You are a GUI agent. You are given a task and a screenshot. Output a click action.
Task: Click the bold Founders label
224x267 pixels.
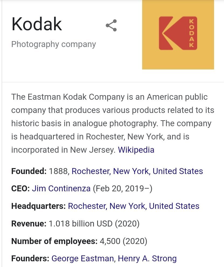[30, 258]
